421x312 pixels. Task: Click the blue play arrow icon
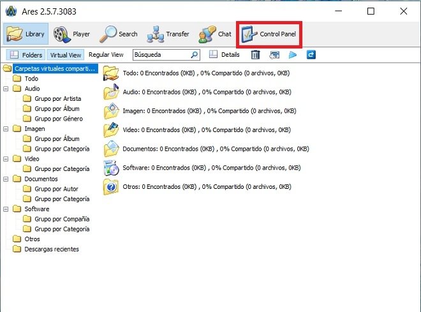pos(292,55)
